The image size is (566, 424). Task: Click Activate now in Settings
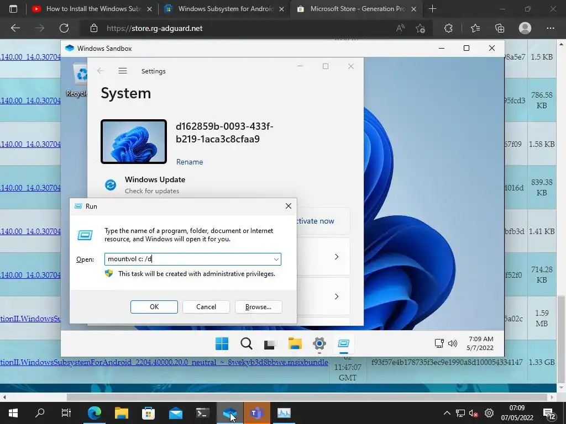316,221
